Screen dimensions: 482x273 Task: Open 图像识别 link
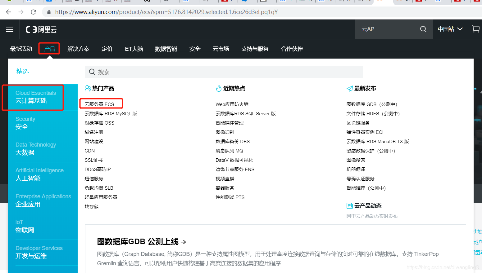pos(225,132)
